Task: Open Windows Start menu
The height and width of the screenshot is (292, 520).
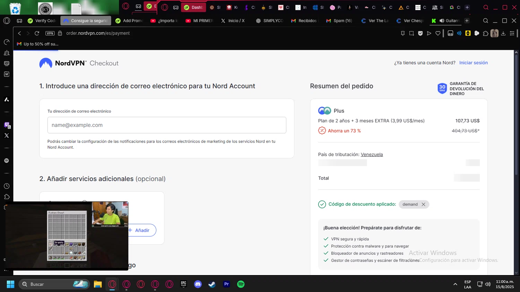Action: [x=10, y=284]
